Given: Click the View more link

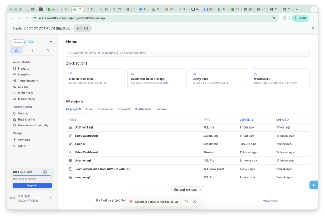Looking at the screenshot, I should point(270,201).
